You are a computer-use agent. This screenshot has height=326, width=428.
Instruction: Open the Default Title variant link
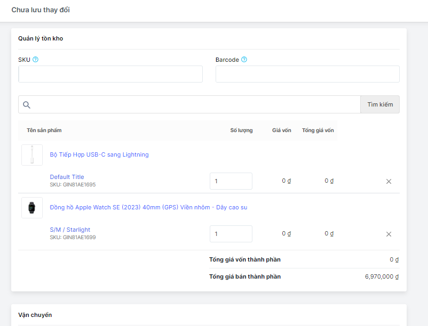(67, 177)
